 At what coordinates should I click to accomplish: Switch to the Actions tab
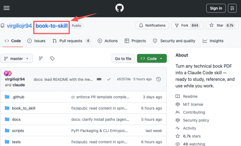point(108,41)
